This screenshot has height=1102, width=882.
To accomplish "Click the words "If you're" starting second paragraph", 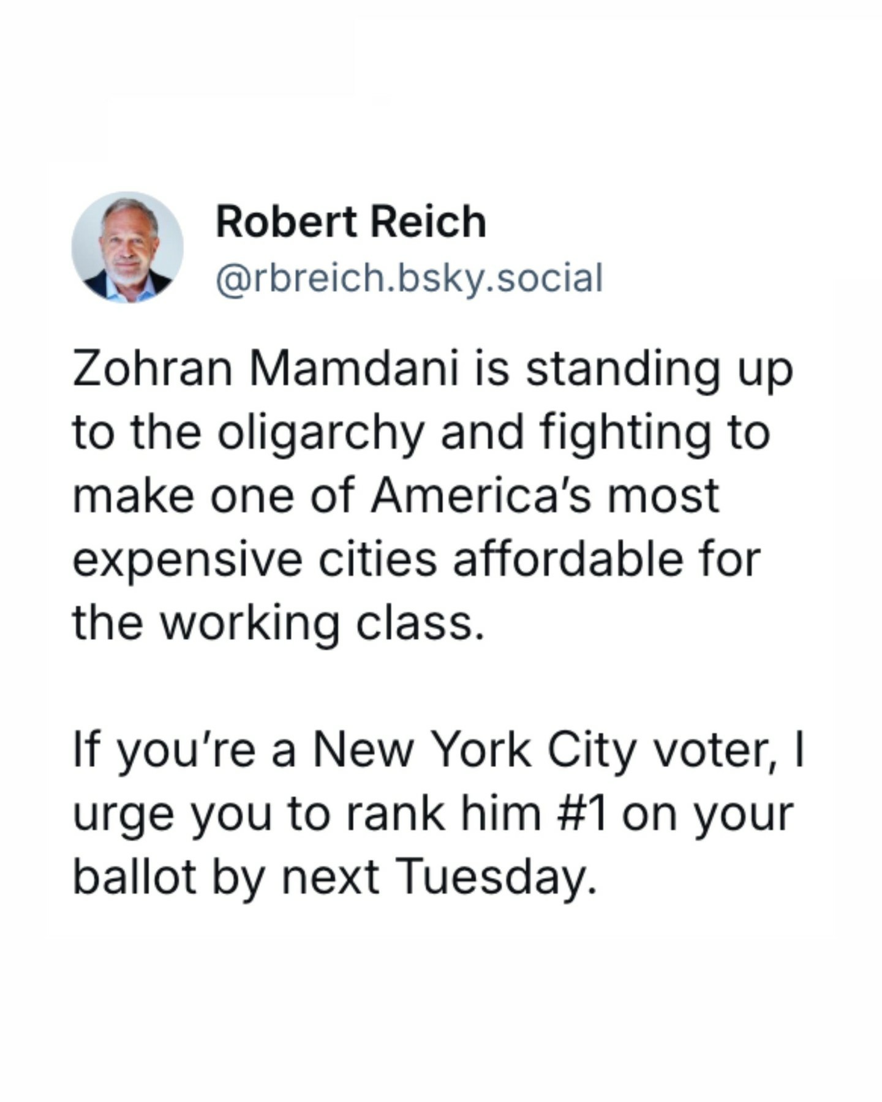I will click(x=163, y=751).
